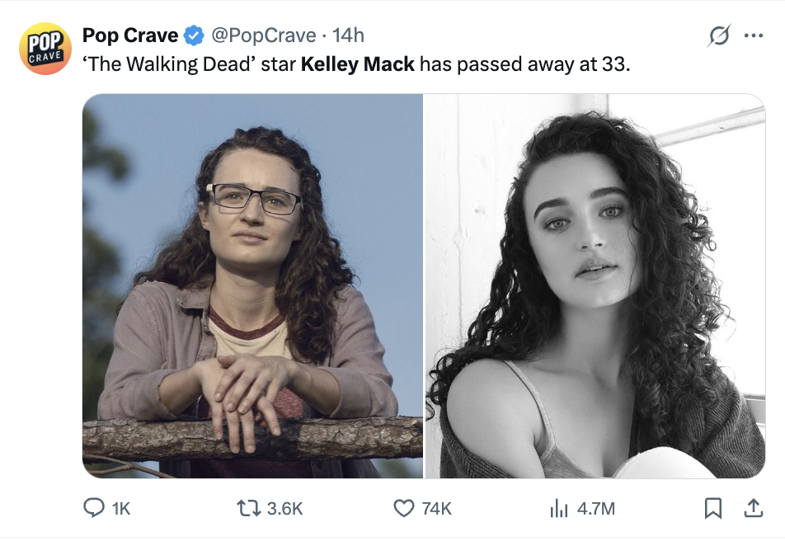The image size is (785, 541).
Task: Click the Pop Crave profile avatar
Action: [x=45, y=49]
